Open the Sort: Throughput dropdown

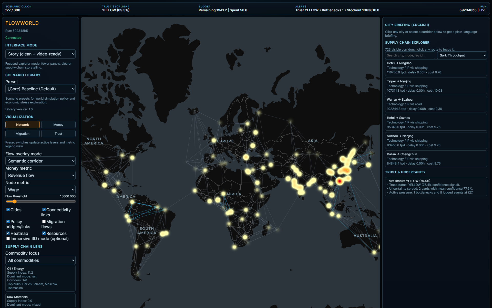(462, 55)
